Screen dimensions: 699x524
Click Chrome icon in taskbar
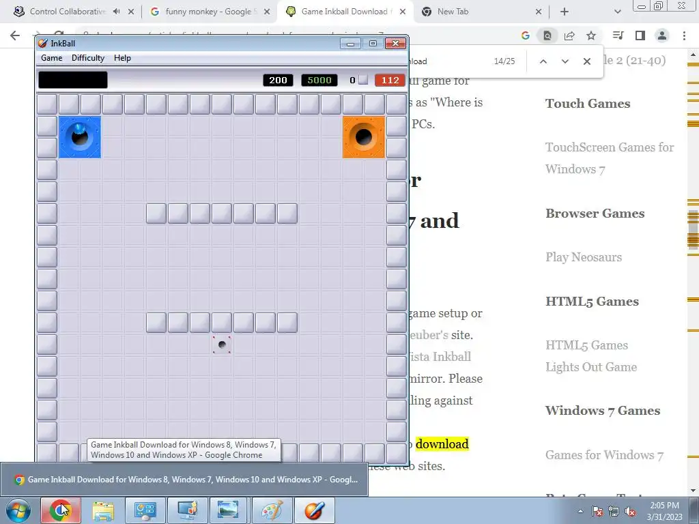(61, 510)
